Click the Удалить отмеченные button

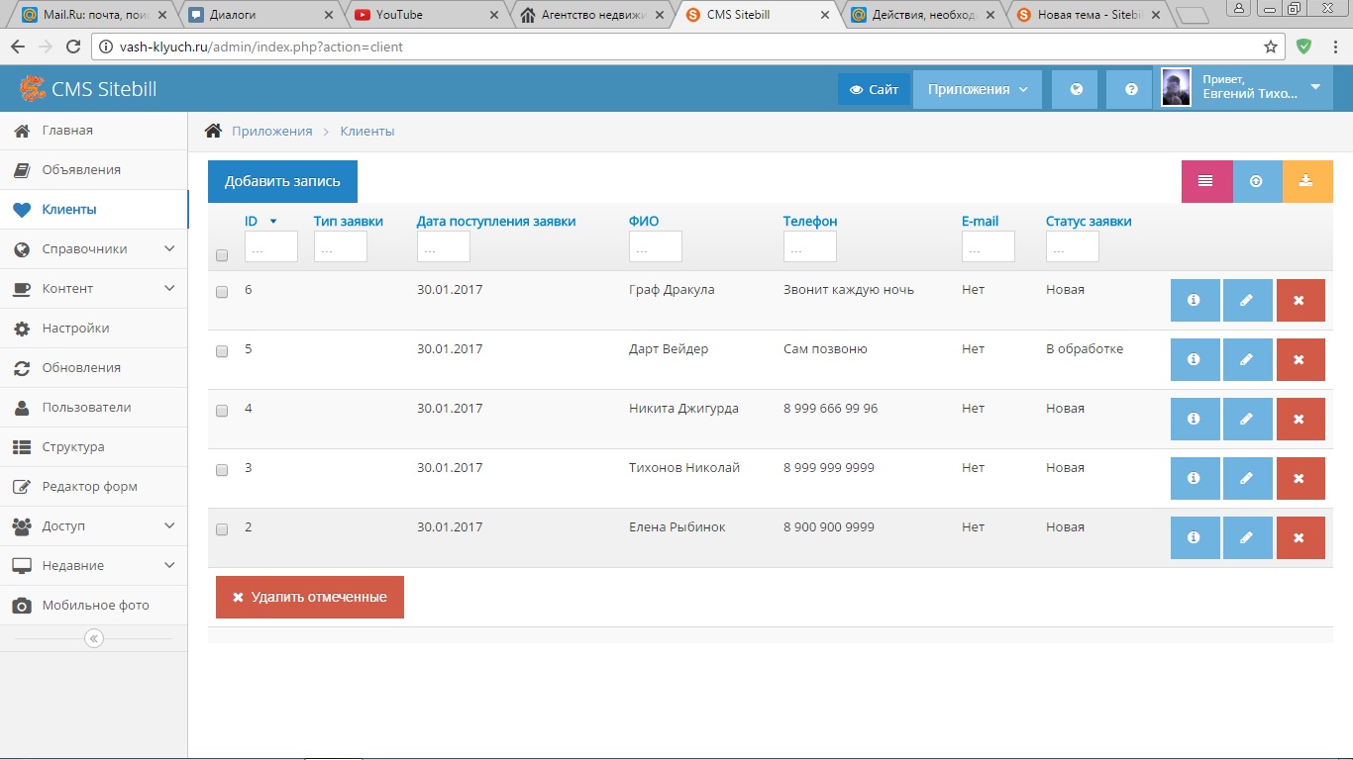click(309, 597)
